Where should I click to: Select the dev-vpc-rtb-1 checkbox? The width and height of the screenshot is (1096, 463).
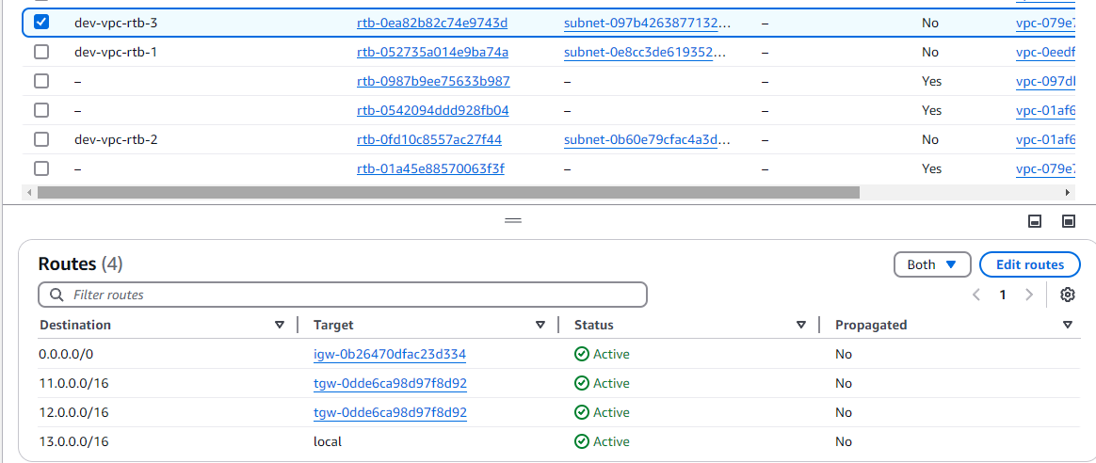pos(41,52)
